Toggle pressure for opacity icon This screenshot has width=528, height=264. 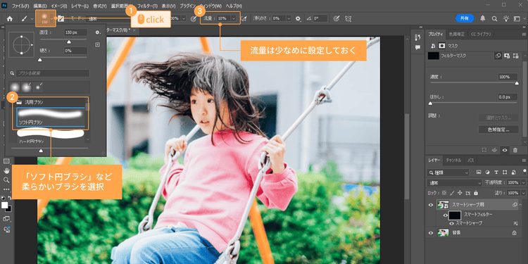pos(194,19)
